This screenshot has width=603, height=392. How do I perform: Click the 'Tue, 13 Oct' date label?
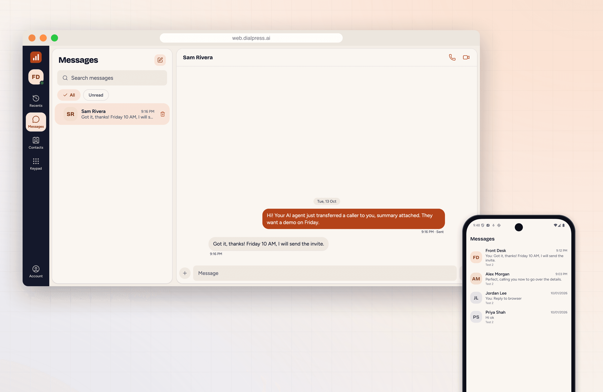327,201
